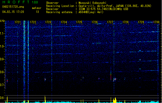The image size is (162, 103).
Task: Click the 1724 time marker
Action: (x=64, y=22)
